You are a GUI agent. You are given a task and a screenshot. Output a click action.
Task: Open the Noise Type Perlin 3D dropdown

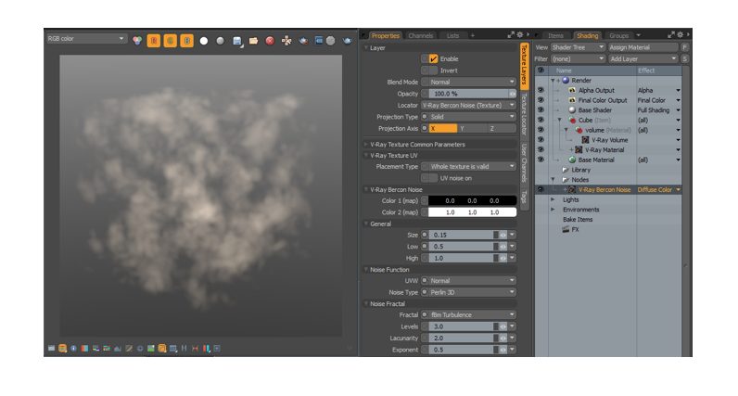[472, 292]
